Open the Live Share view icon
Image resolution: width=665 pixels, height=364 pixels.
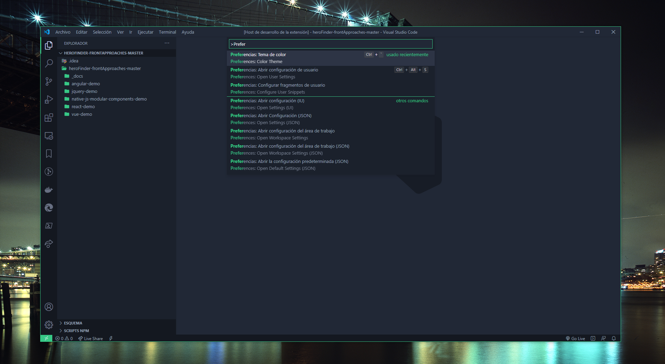(x=49, y=244)
